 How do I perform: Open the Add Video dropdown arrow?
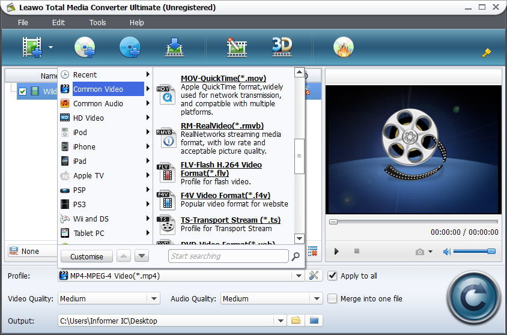tap(51, 47)
